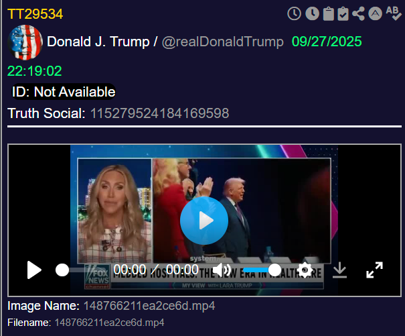
Task: Click the clipboard with checkmark icon
Action: click(x=343, y=13)
